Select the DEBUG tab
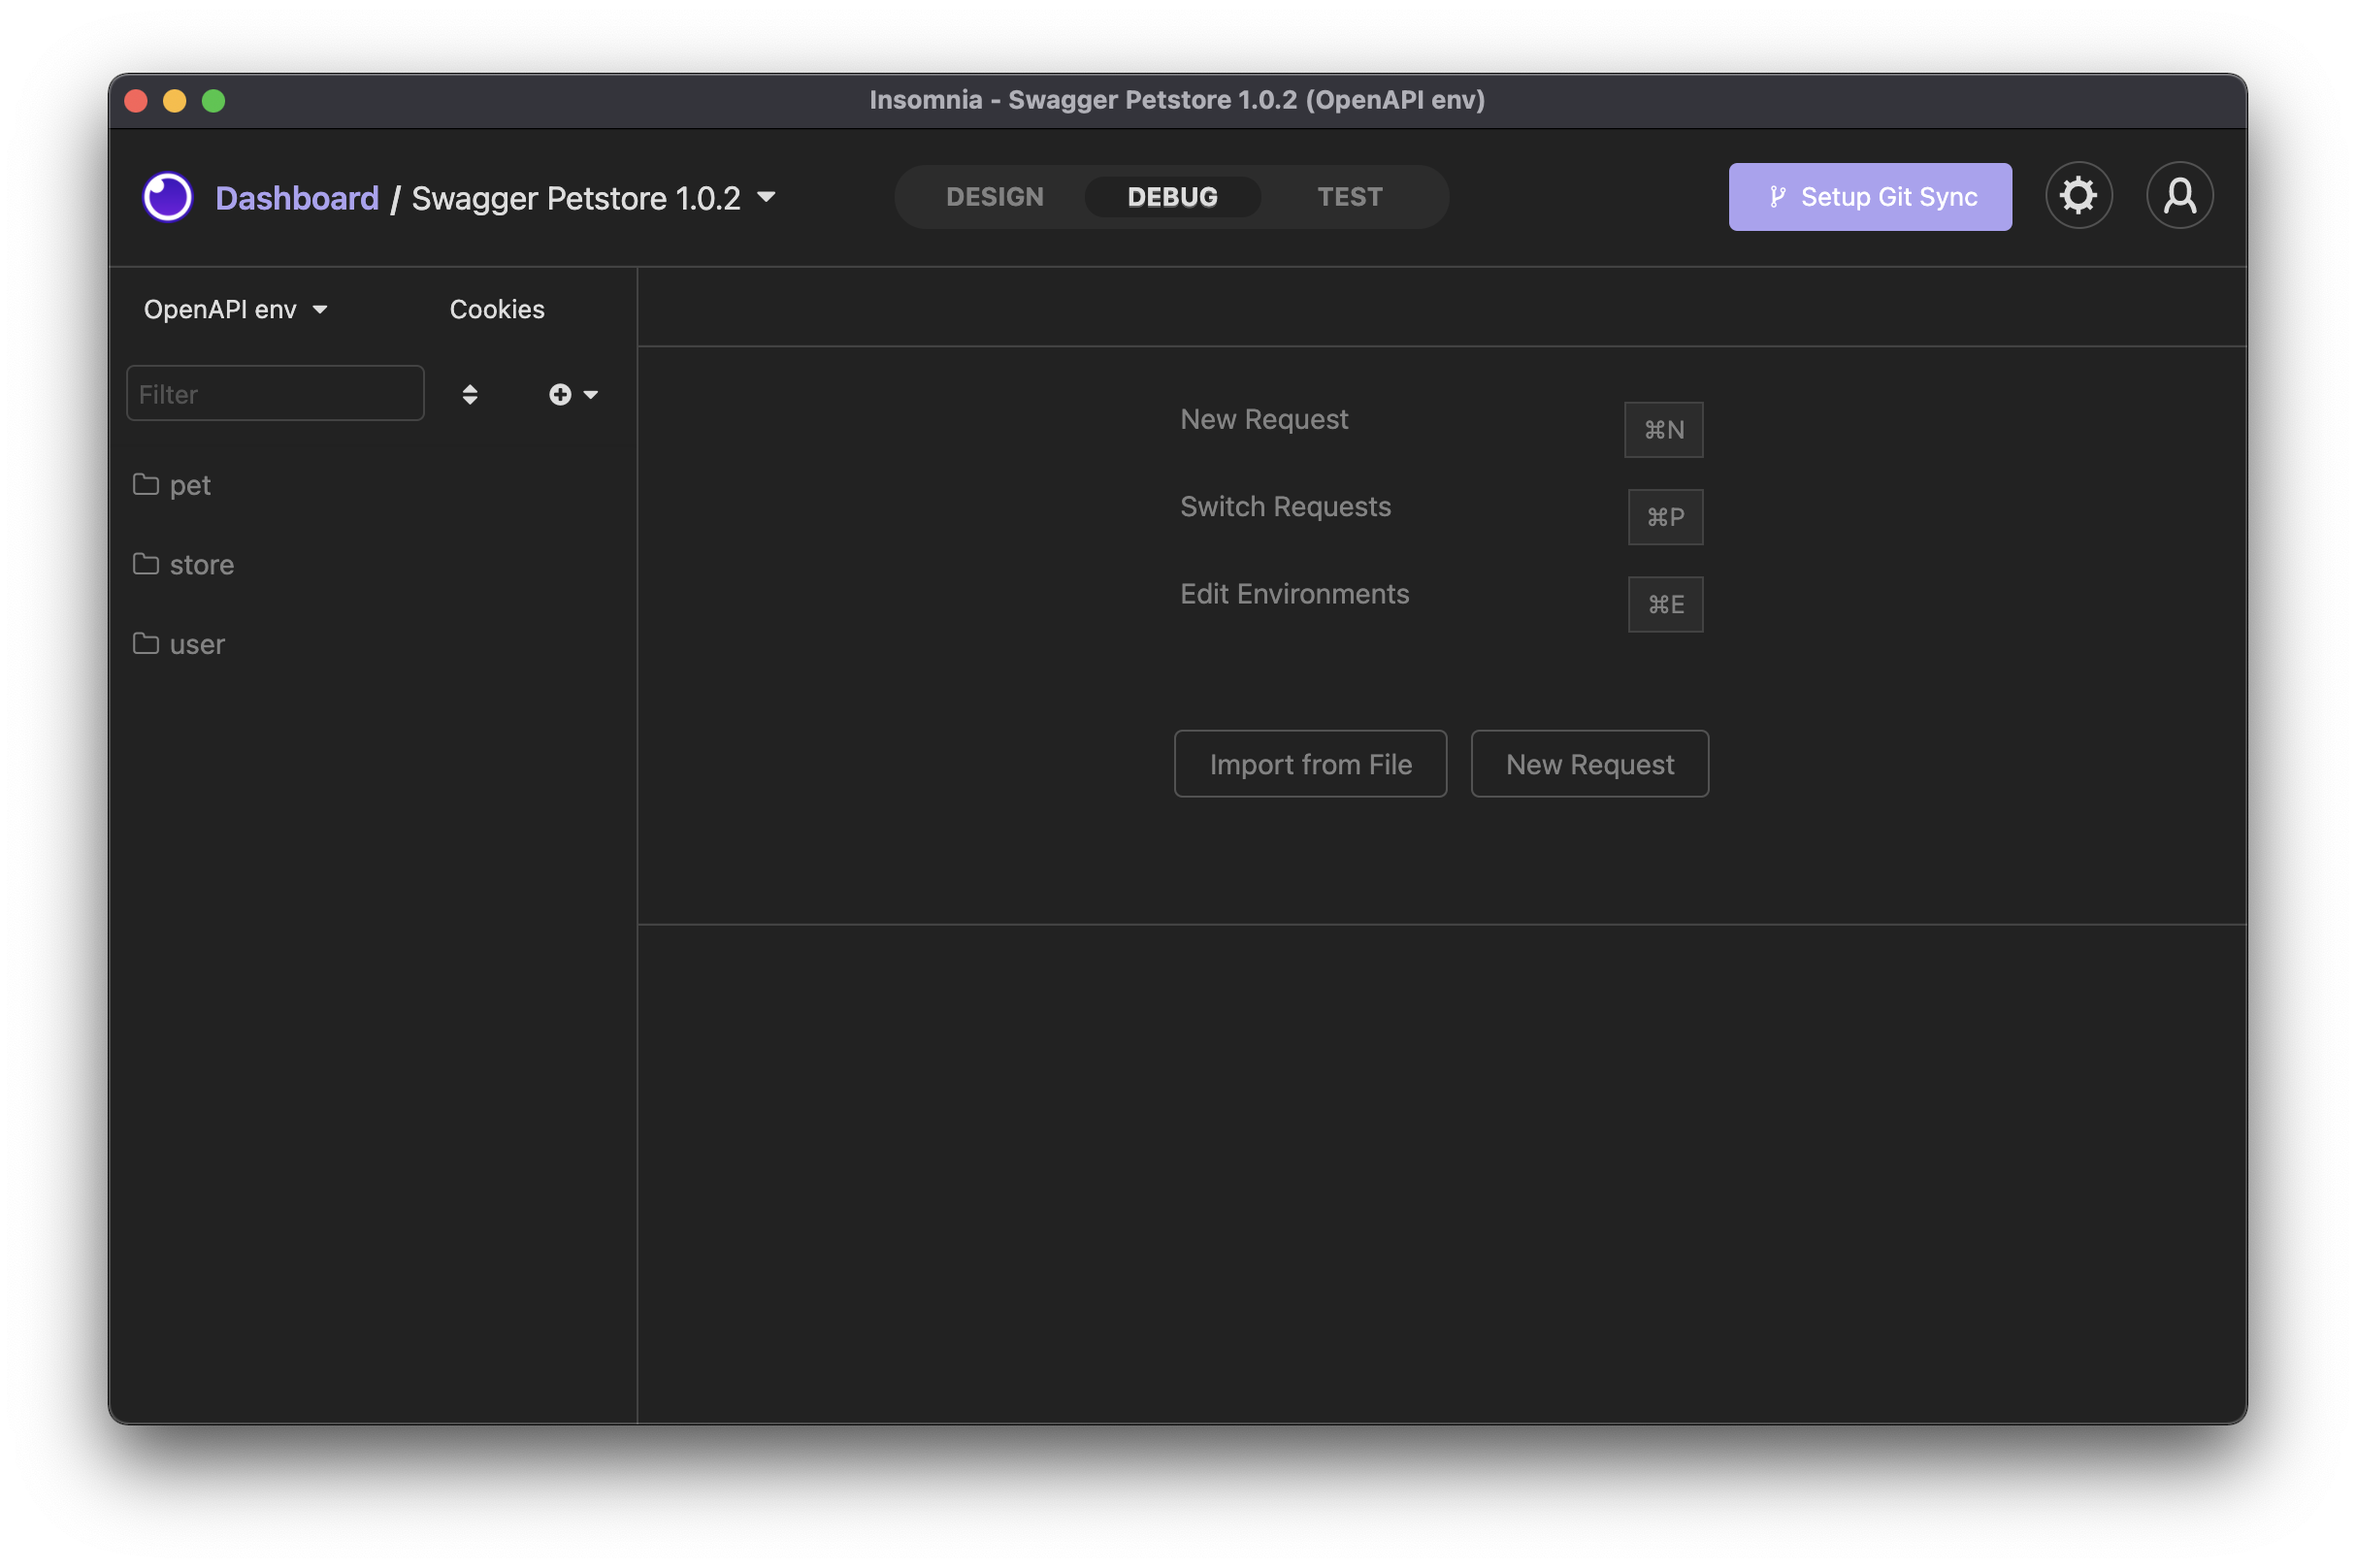 coord(1172,197)
